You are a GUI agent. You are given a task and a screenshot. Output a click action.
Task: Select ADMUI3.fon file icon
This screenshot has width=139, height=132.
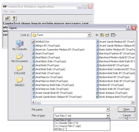click(33, 41)
